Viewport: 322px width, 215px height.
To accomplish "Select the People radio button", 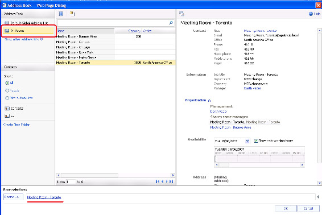I will [x=7, y=90].
